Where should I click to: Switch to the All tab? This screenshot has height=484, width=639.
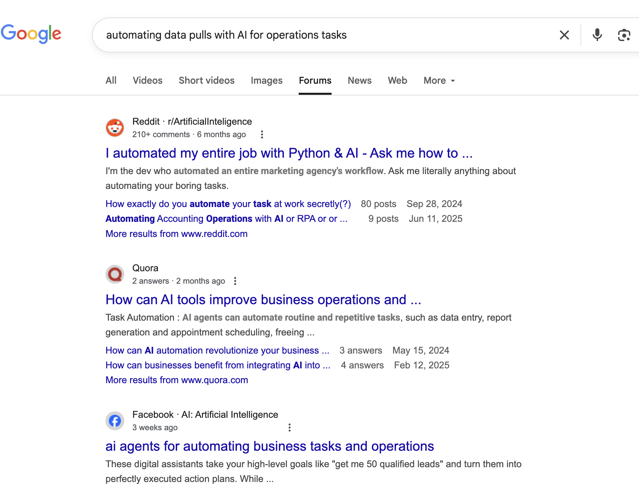coord(111,81)
